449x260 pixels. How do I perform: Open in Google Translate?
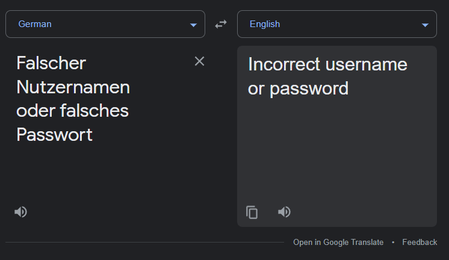point(338,242)
